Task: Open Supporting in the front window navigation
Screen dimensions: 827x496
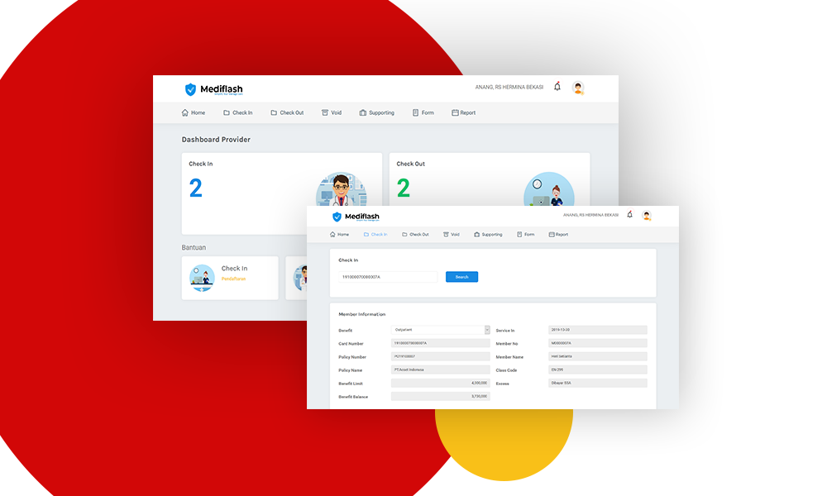Action: pyautogui.click(x=489, y=235)
